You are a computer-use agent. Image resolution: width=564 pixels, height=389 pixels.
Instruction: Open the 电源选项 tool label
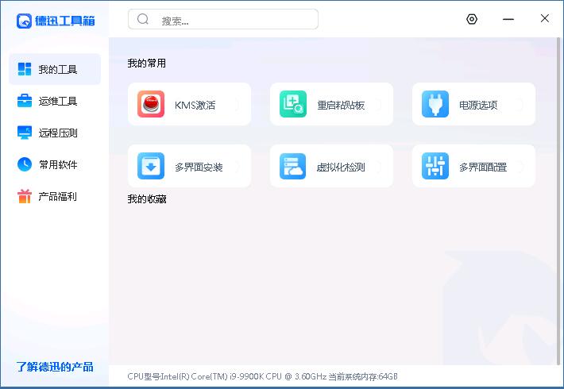478,105
